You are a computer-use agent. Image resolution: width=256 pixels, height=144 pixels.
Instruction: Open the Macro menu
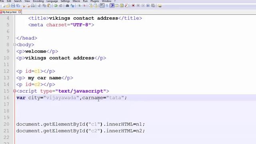point(76,1)
